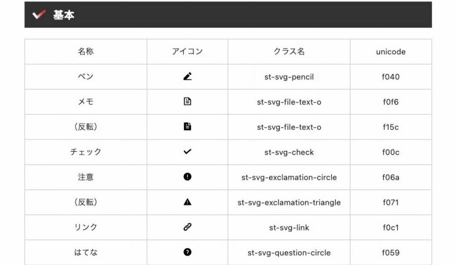Click the 基本 section heading text

click(x=64, y=15)
